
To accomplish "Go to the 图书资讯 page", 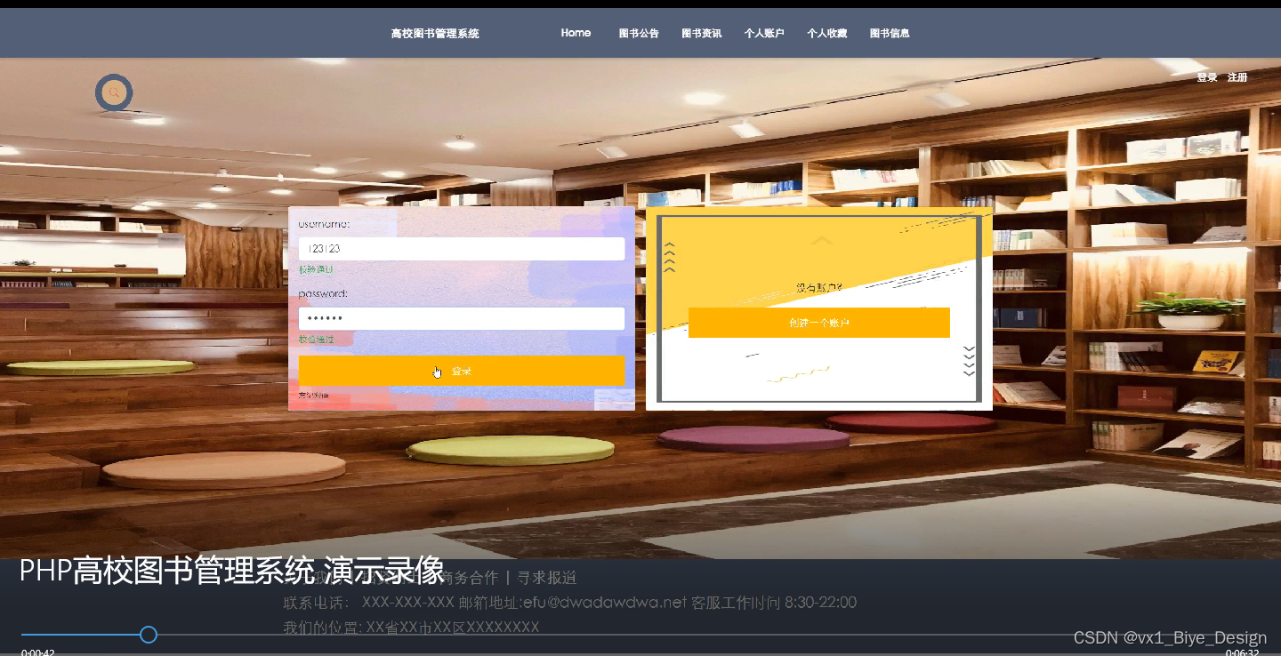I will (x=702, y=34).
